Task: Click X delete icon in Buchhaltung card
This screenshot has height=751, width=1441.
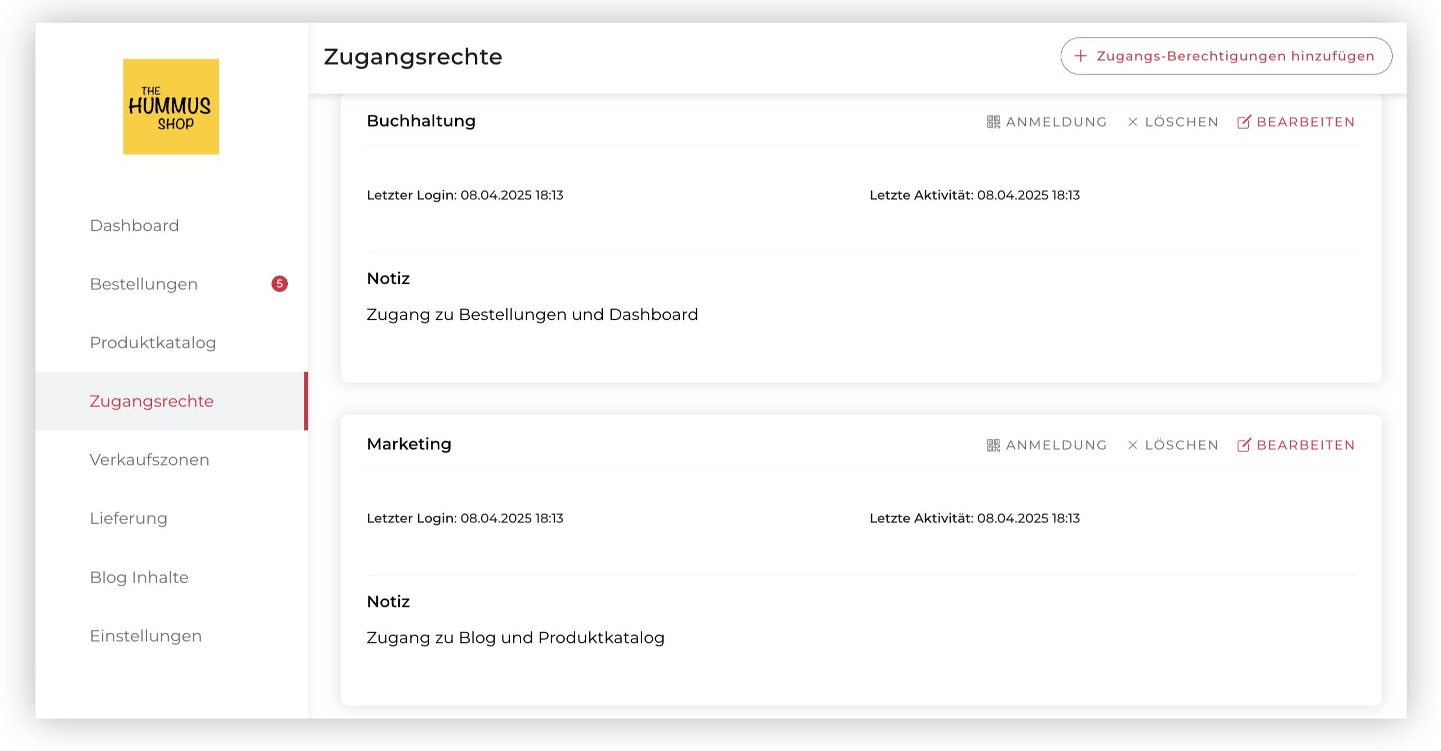Action: 1133,122
